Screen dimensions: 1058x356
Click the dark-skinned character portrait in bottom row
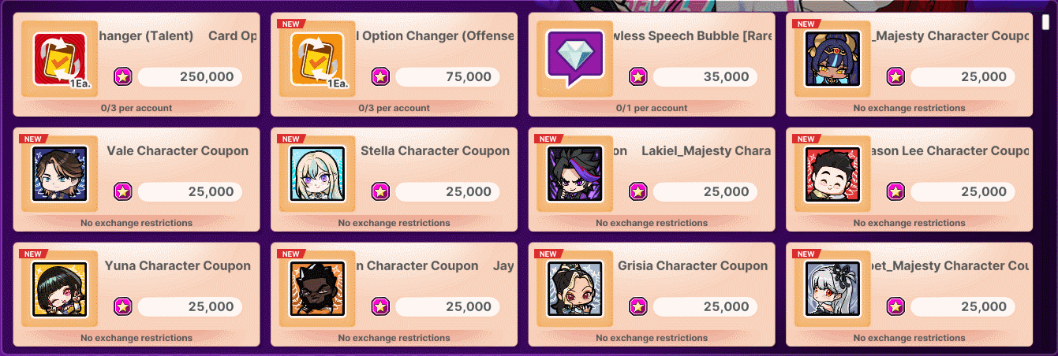click(x=317, y=288)
